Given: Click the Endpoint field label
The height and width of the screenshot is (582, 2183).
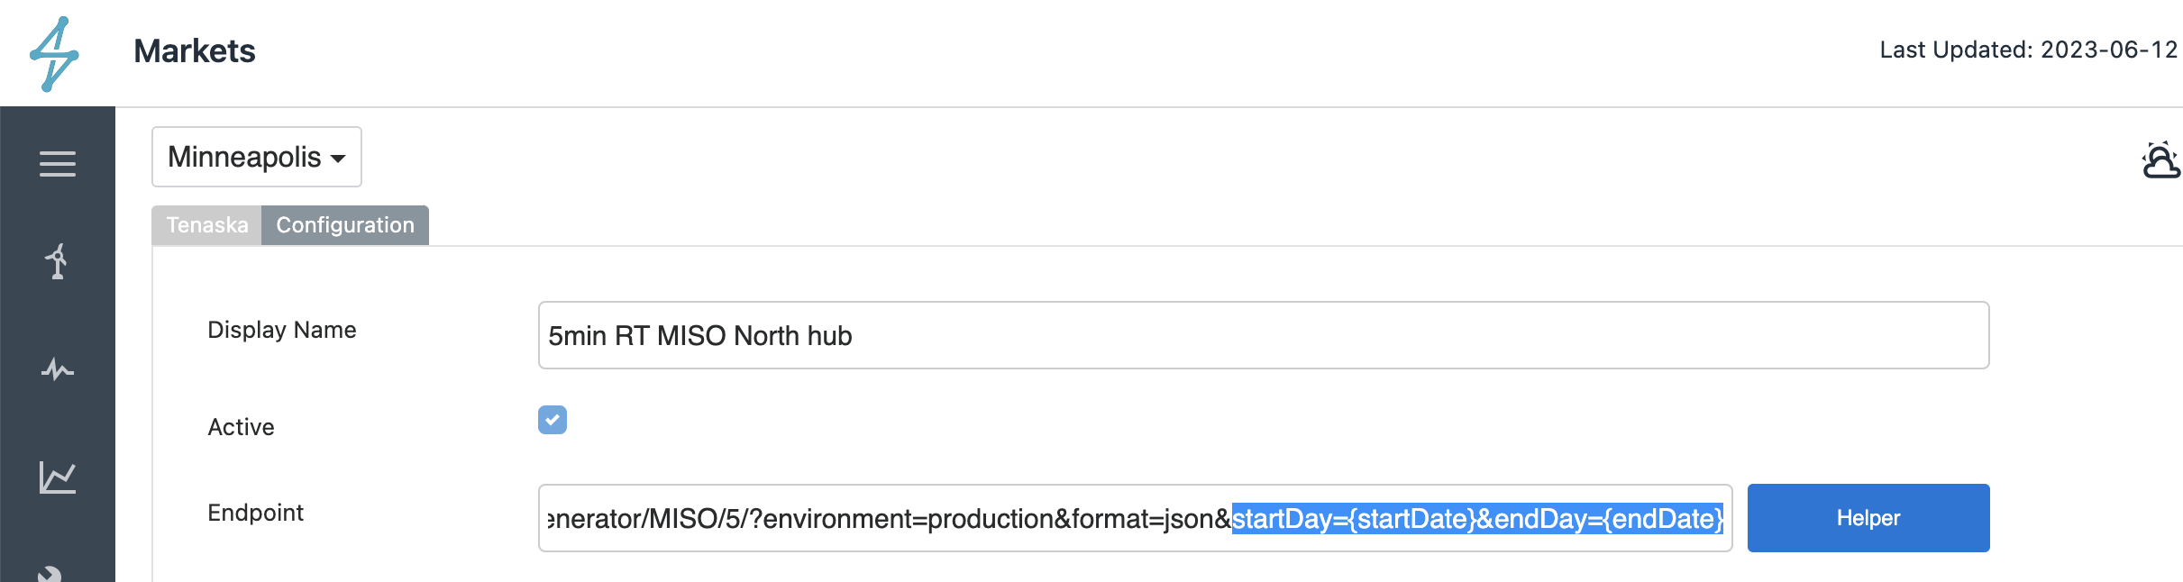Looking at the screenshot, I should pos(255,513).
